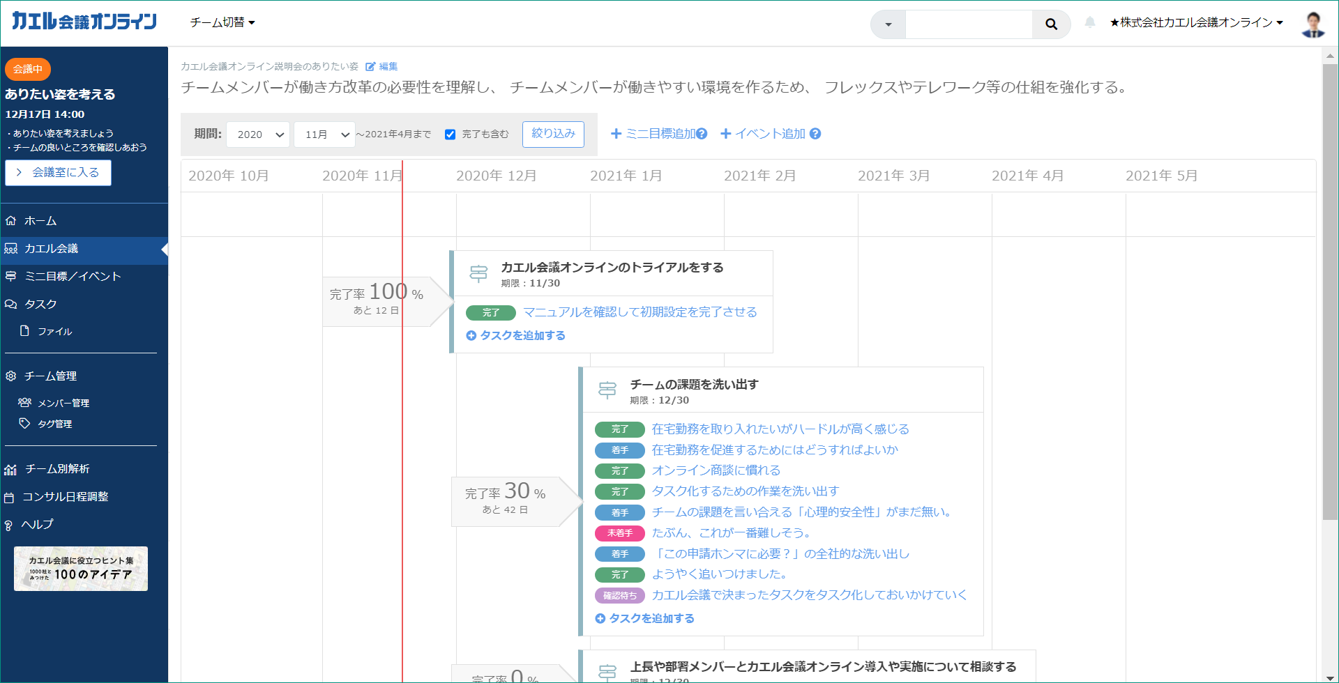Click help icon next to ミニ目標追加
1339x683 pixels.
pyautogui.click(x=702, y=134)
